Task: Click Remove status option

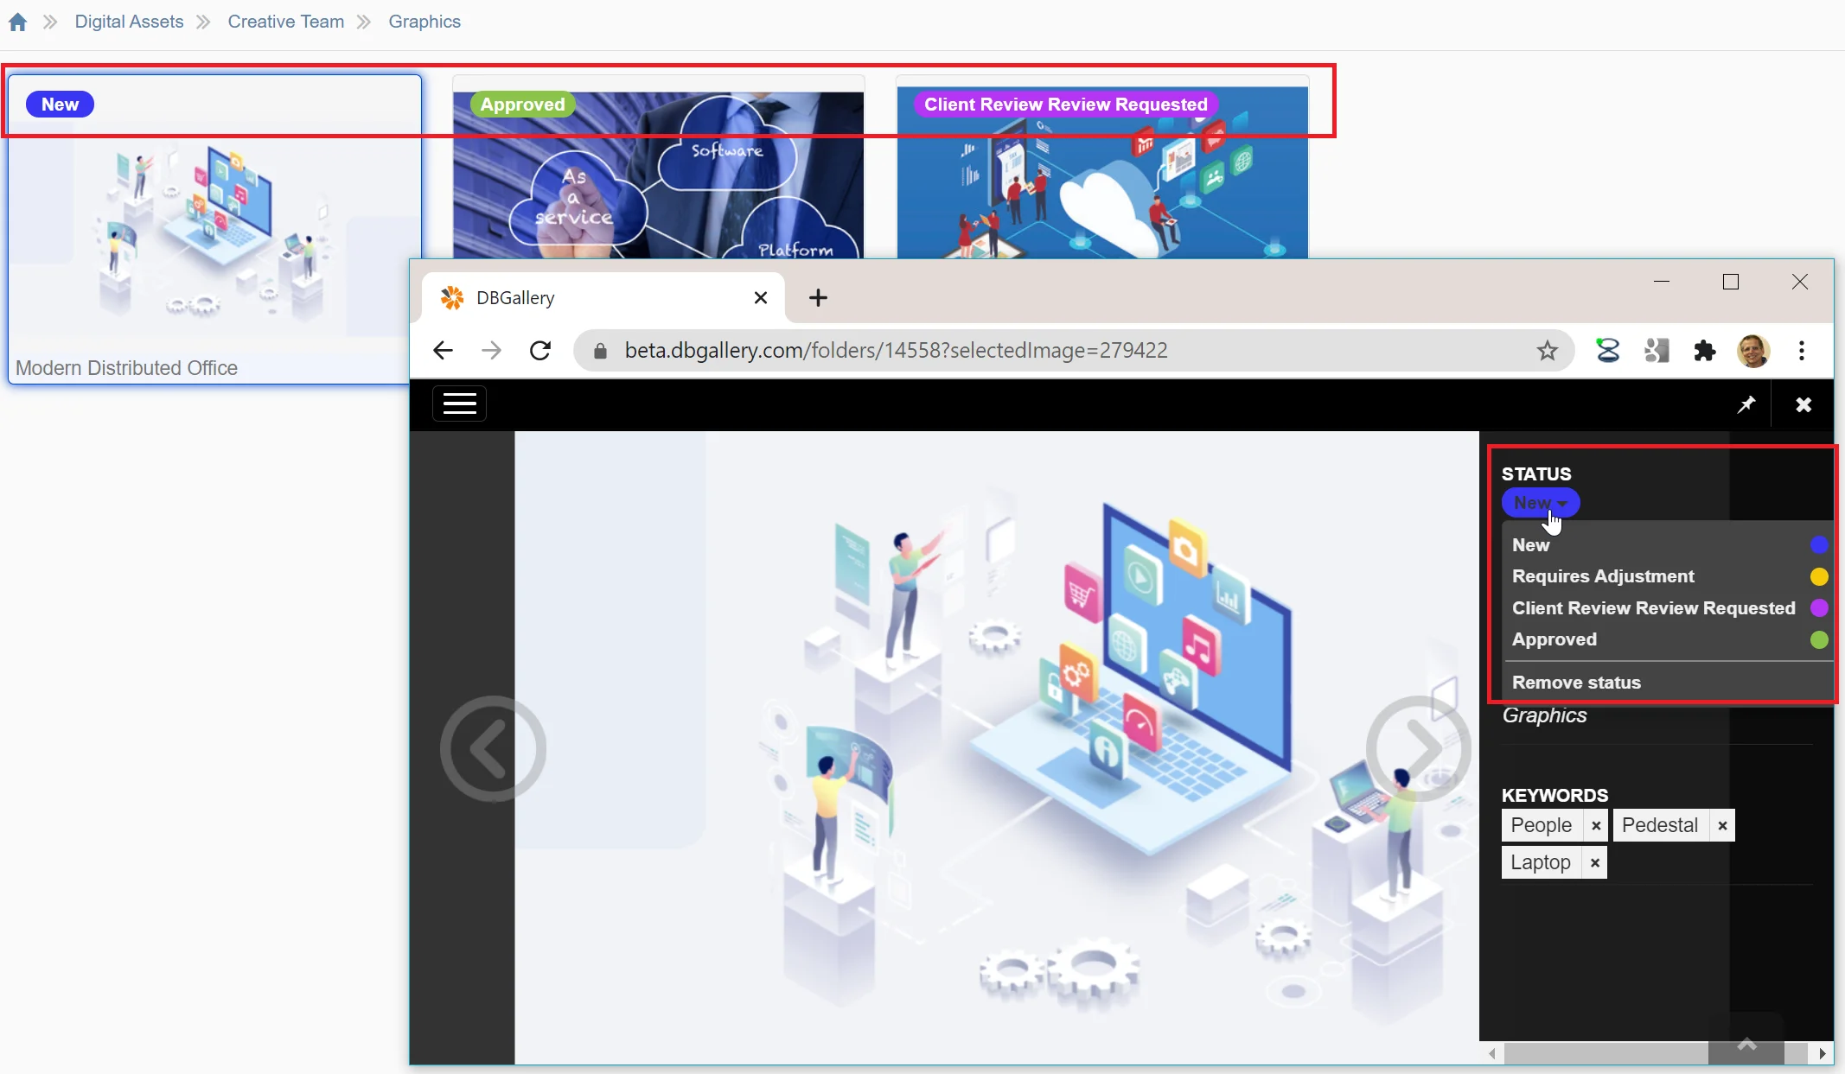Action: pyautogui.click(x=1576, y=683)
